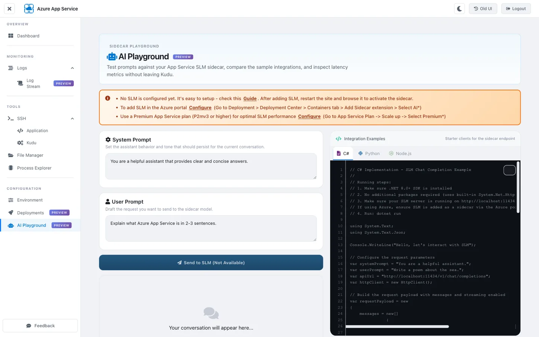The image size is (539, 337).
Task: Click the AI Playground robot heading icon
Action: (x=112, y=57)
